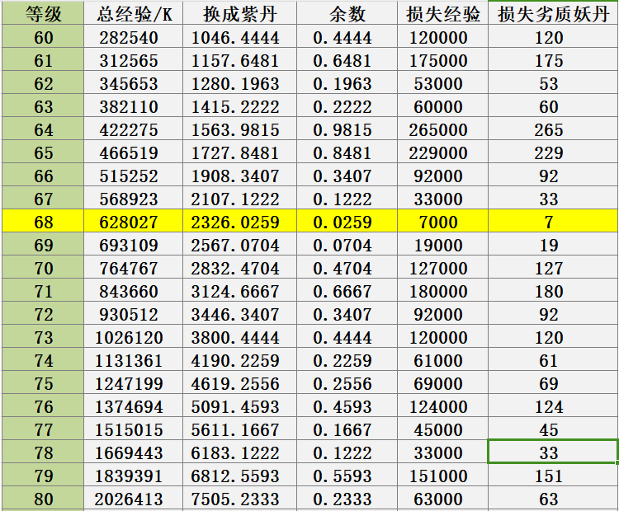Click total experience cell 515252
The image size is (619, 511).
click(x=134, y=175)
